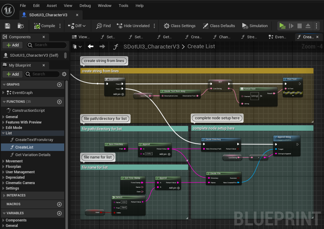Screen dimensions: 324x229
Task: Switch to the Even... graph tab
Action: (278, 37)
